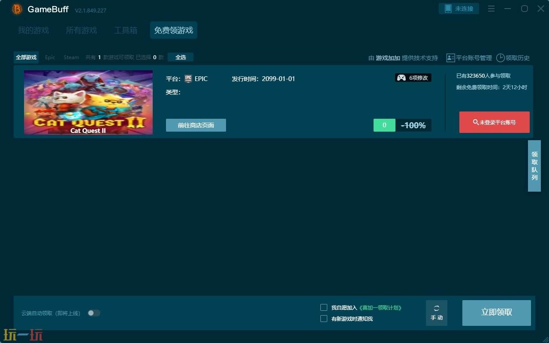Filter games by Epic platform
This screenshot has width=549, height=343.
(50, 57)
